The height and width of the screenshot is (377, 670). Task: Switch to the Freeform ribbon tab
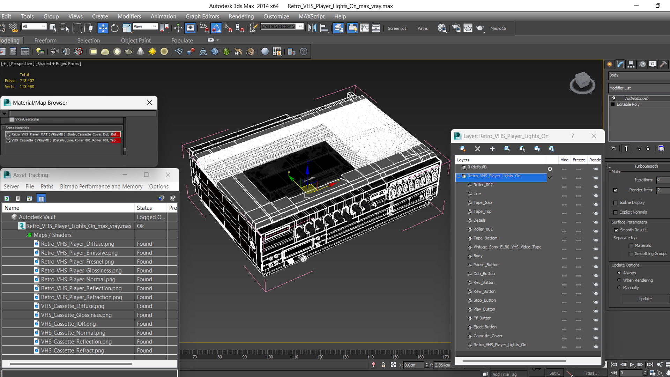click(x=45, y=40)
